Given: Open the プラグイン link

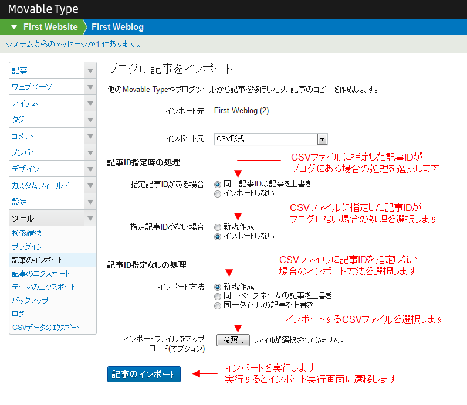Looking at the screenshot, I should (27, 246).
